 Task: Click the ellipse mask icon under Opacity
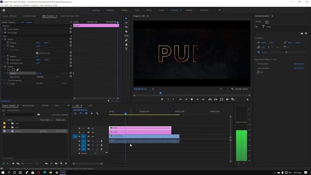pyautogui.click(x=9, y=70)
